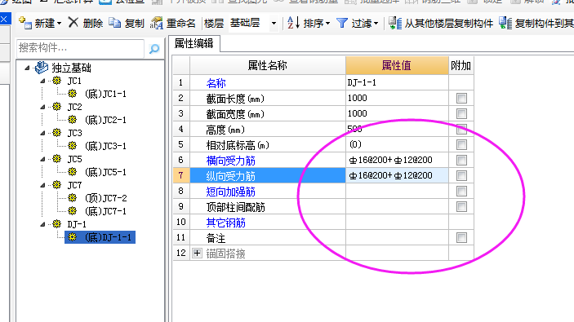Screen dimensions: 574x322
Task: Click the gear icon beside JC2
Action: click(x=56, y=106)
